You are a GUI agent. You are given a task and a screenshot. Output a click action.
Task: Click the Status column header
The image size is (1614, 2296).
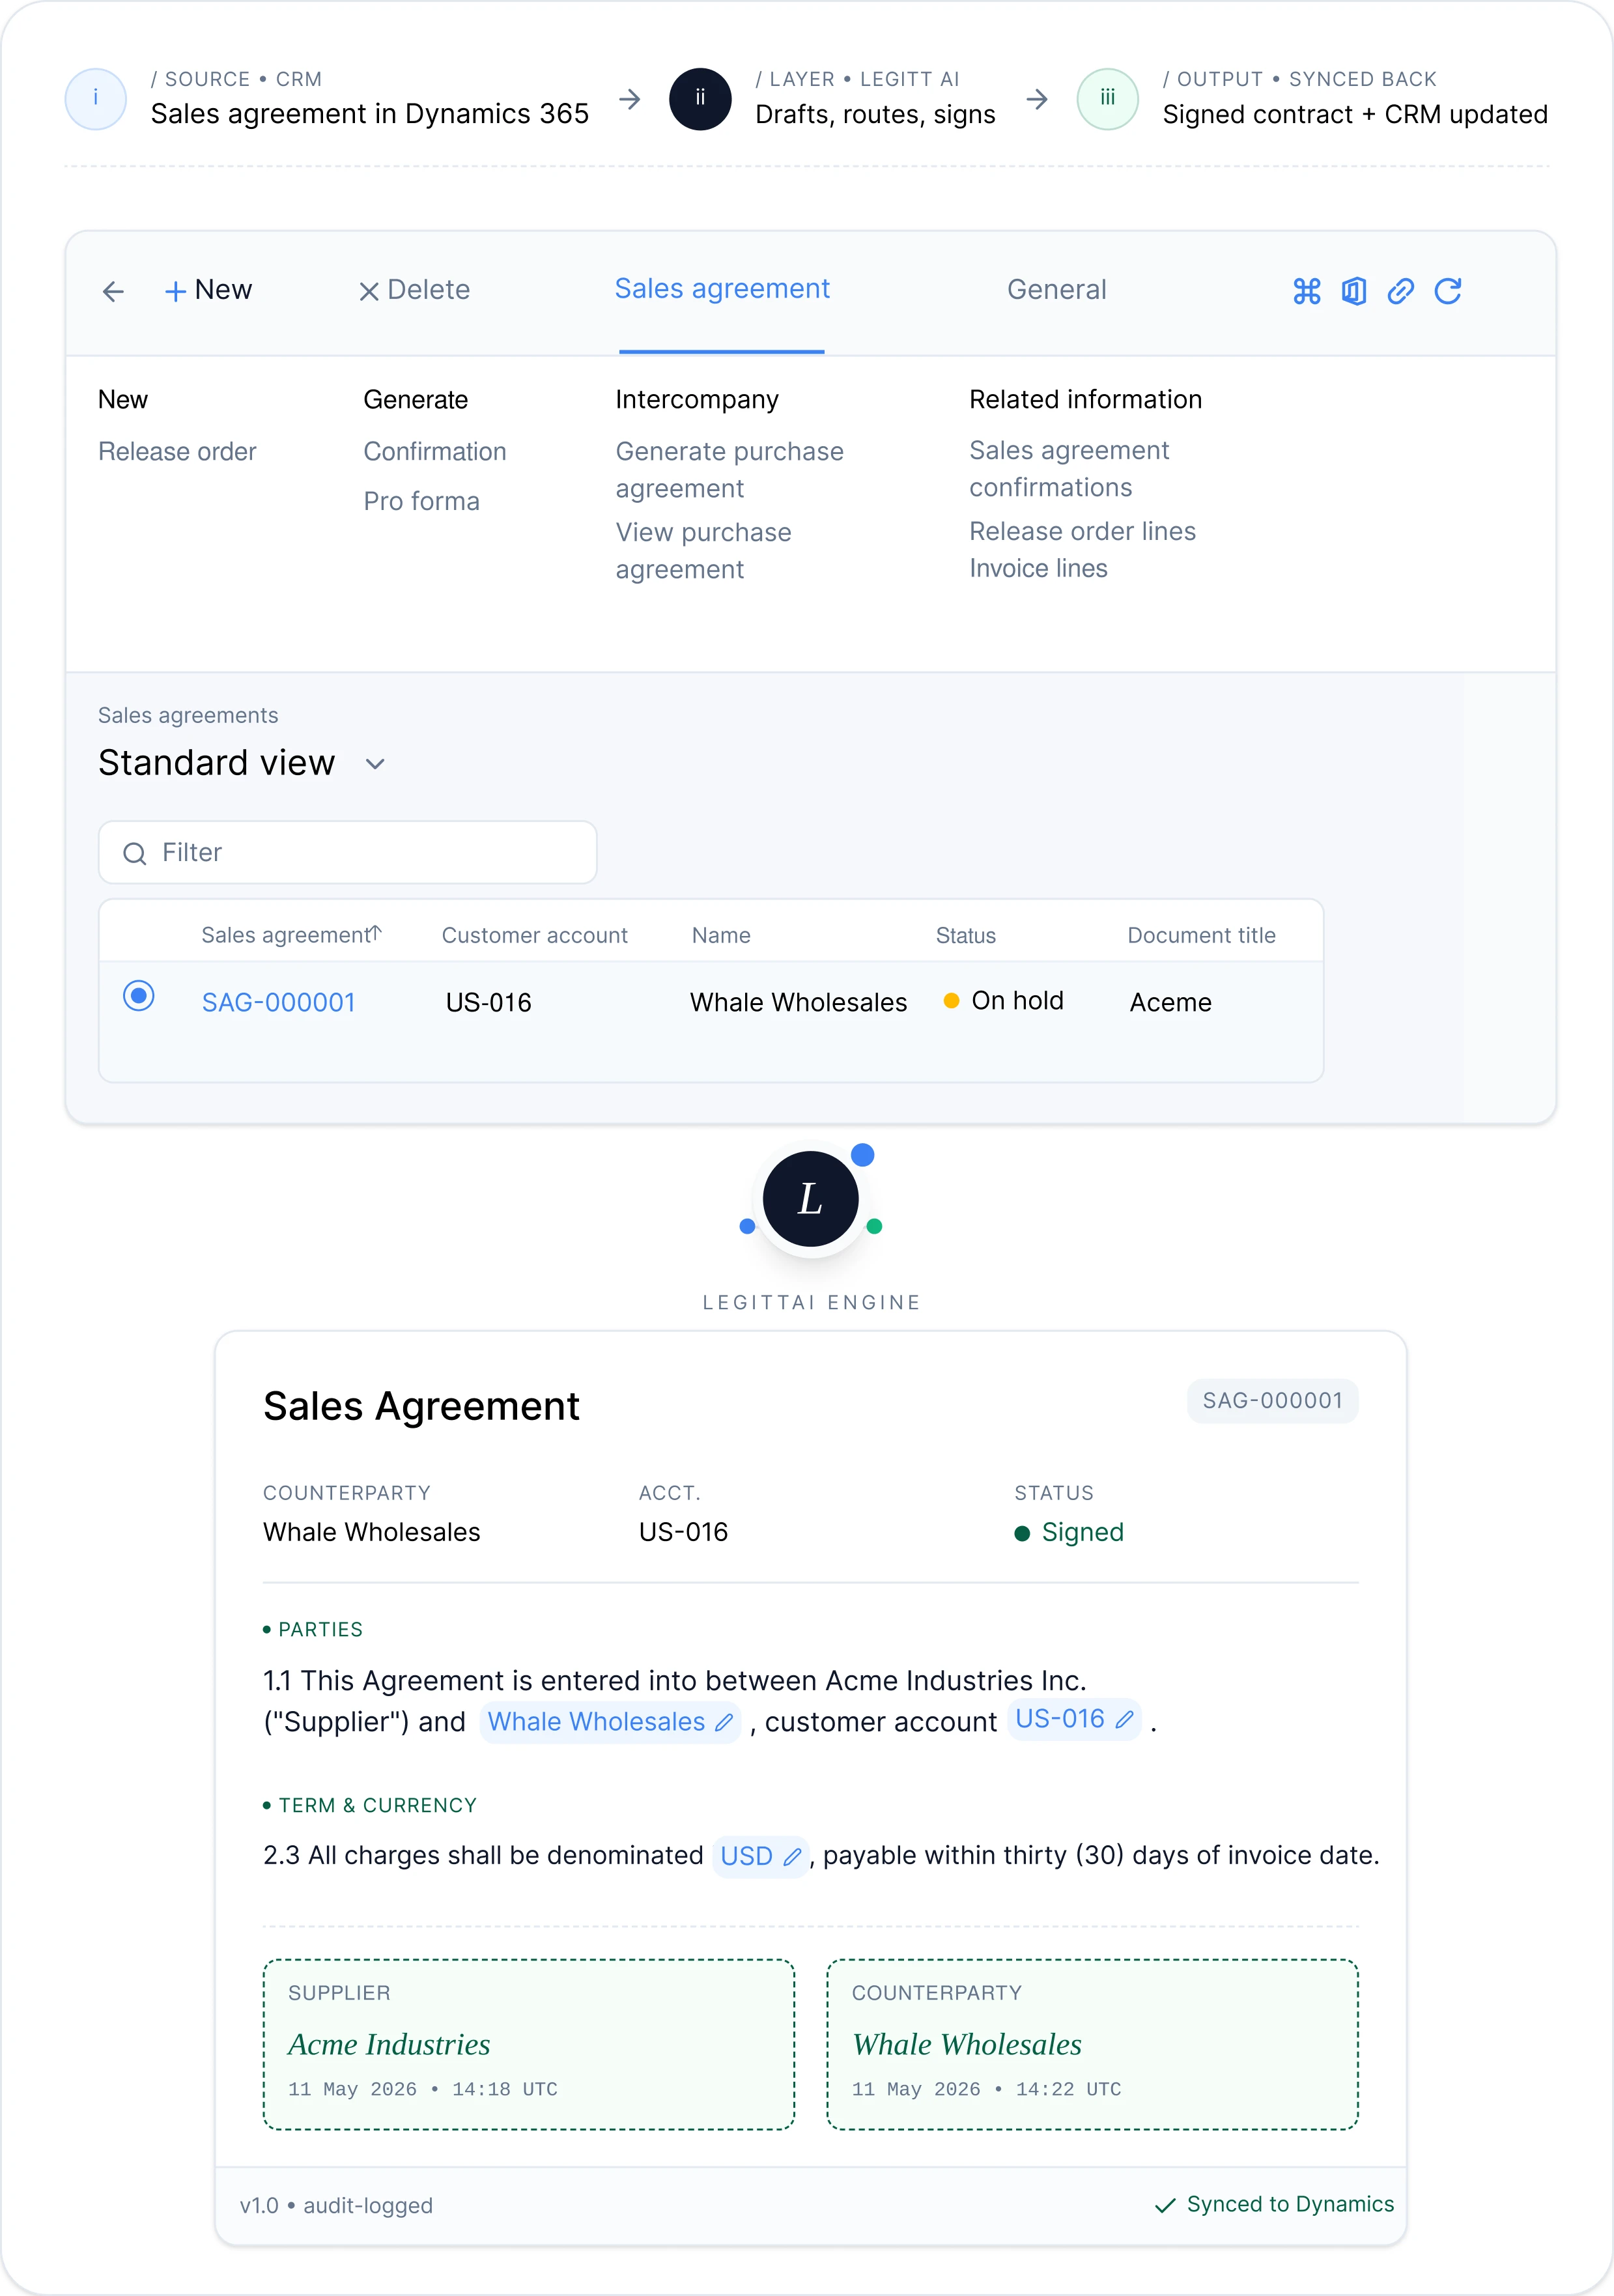click(965, 935)
